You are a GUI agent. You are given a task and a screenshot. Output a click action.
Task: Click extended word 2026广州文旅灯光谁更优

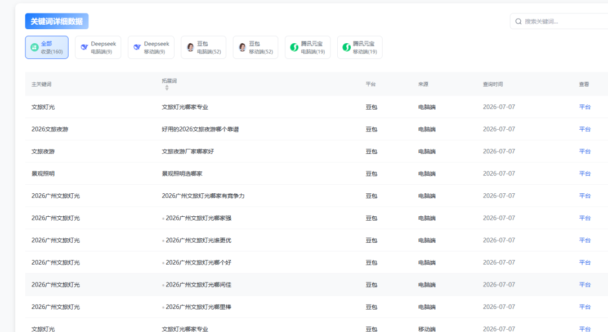pyautogui.click(x=199, y=240)
